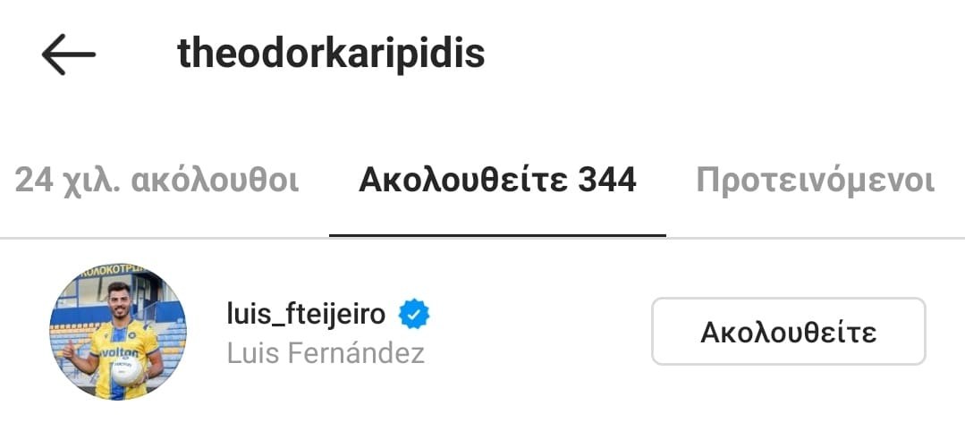Open the Luis Fernández list entry
Image resolution: width=965 pixels, height=439 pixels.
pyautogui.click(x=483, y=332)
